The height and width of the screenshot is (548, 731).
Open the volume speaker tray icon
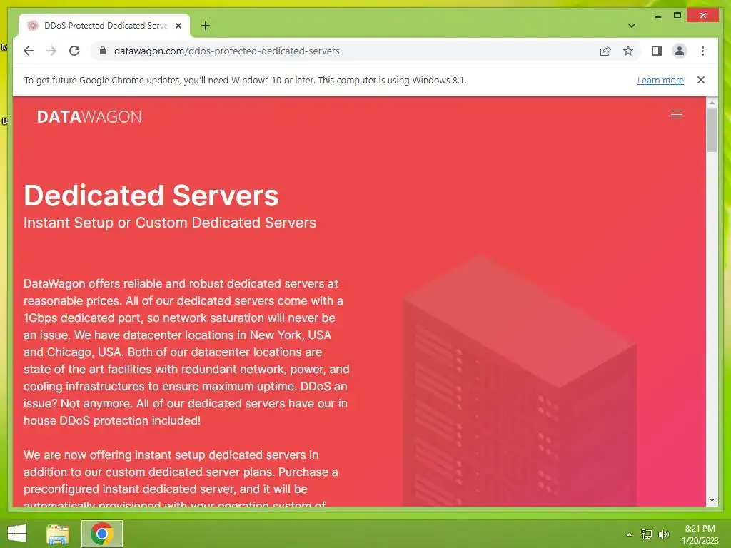coord(664,534)
